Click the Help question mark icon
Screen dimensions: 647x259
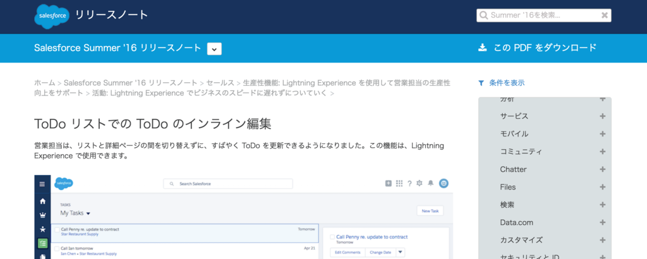(409, 184)
